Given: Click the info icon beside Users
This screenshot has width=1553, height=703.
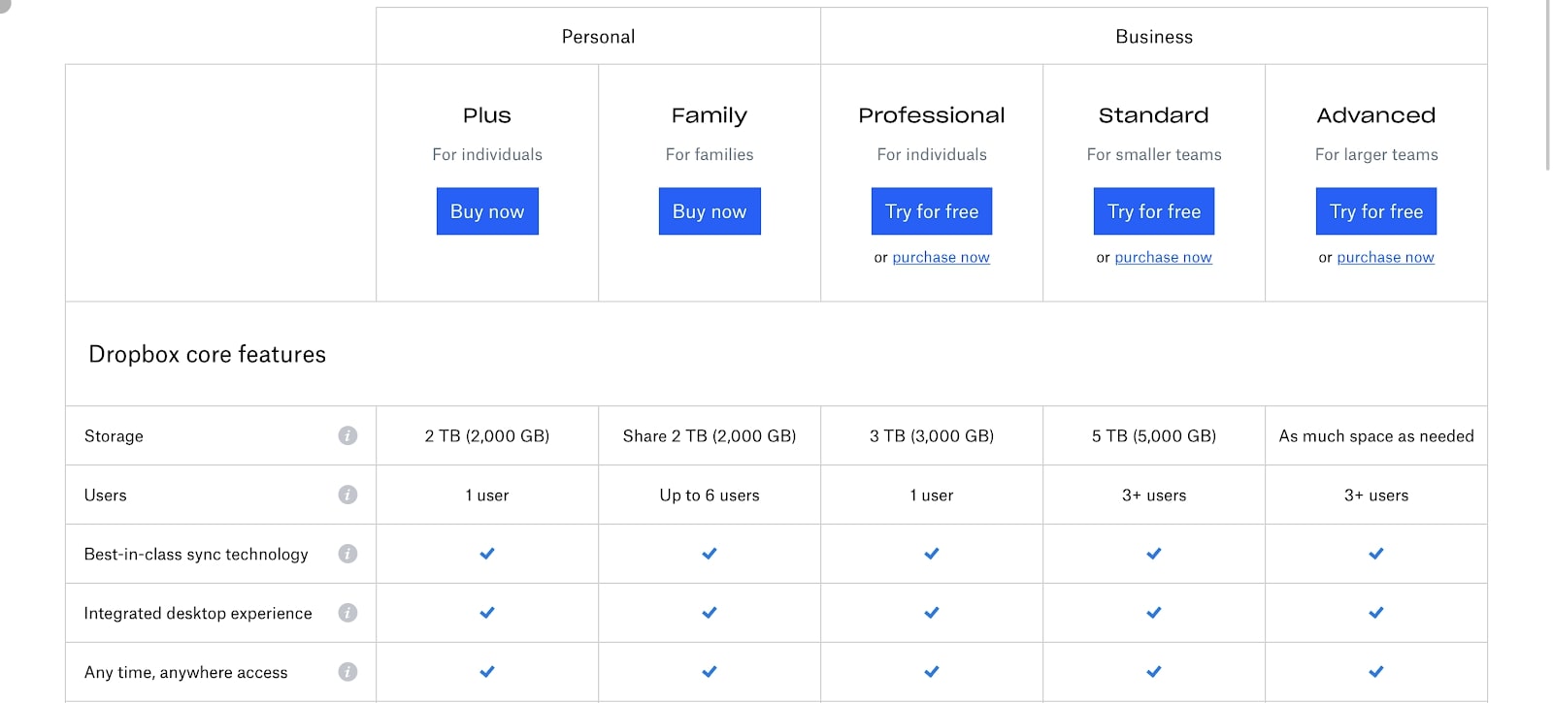Looking at the screenshot, I should coord(347,495).
